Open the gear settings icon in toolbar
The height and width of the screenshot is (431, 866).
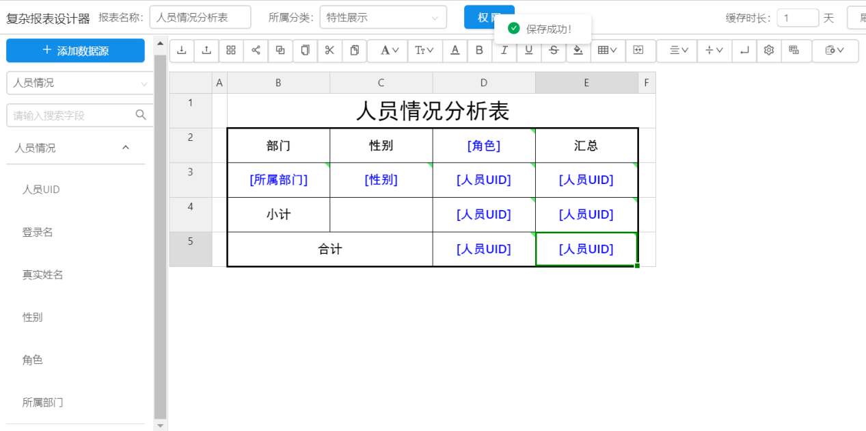pos(769,51)
